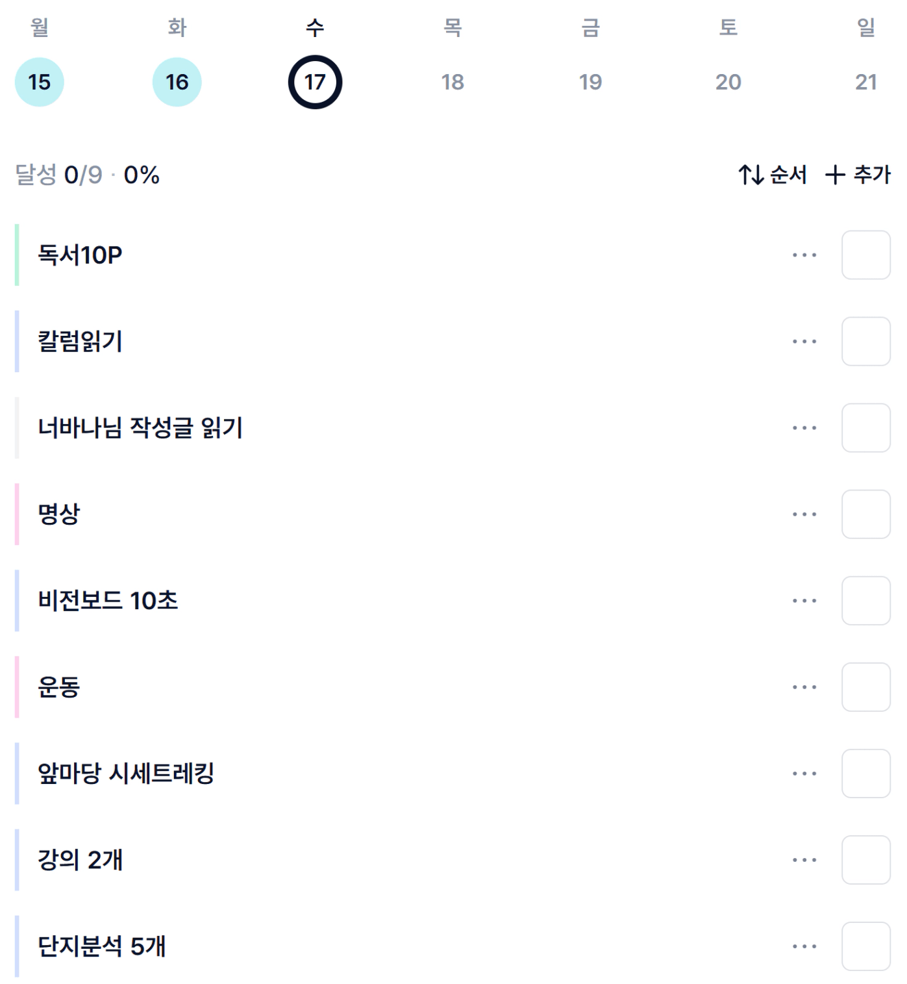Check off the 독서10P habit

pos(865,255)
